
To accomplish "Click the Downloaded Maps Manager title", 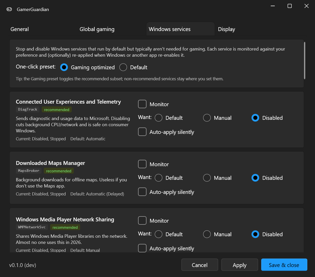I will pyautogui.click(x=50, y=163).
